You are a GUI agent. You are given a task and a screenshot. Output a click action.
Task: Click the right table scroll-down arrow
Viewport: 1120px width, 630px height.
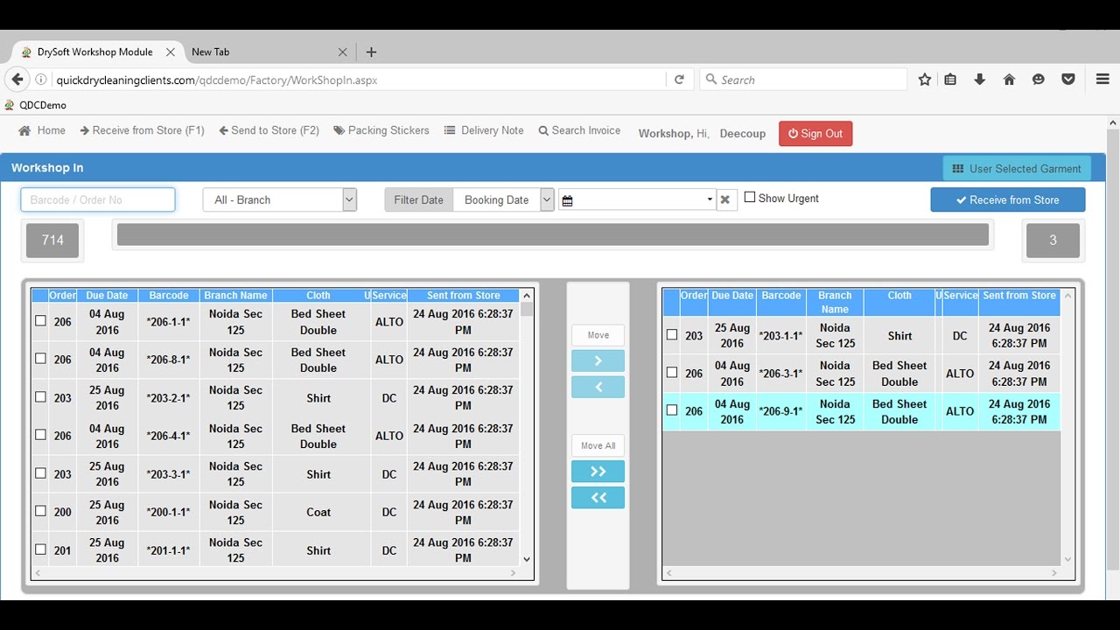1067,559
